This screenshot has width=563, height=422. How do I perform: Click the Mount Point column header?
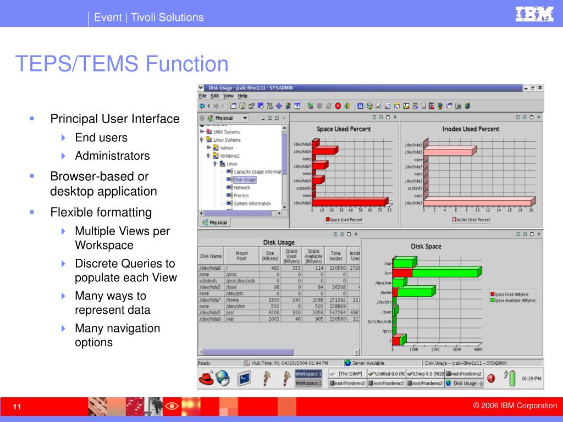242,256
